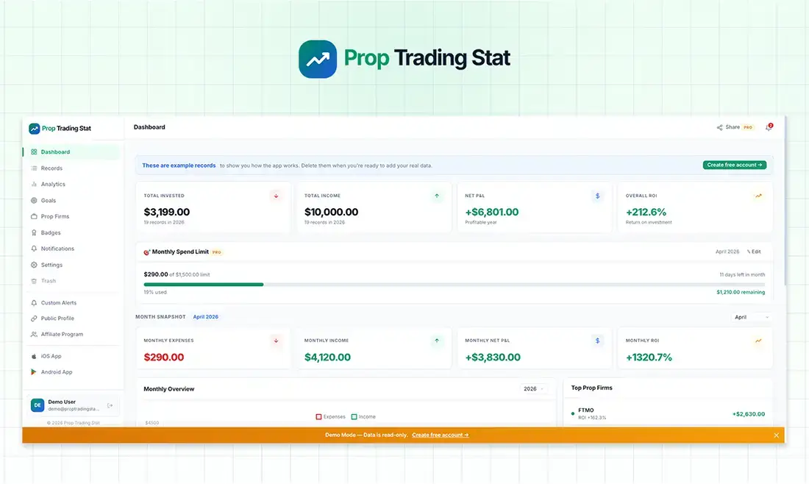Viewport: 809px width, 484px height.
Task: Toggle the Expenses legend checkbox
Action: click(x=318, y=416)
